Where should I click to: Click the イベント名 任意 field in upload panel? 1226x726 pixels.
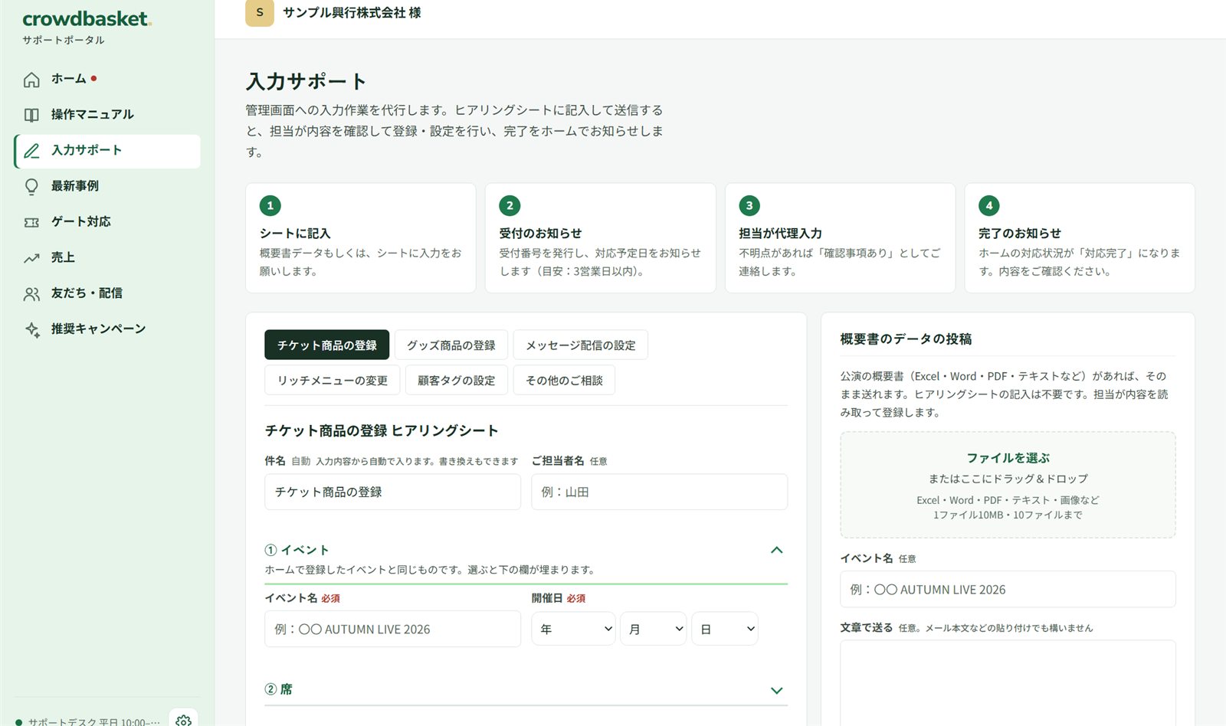click(1008, 590)
